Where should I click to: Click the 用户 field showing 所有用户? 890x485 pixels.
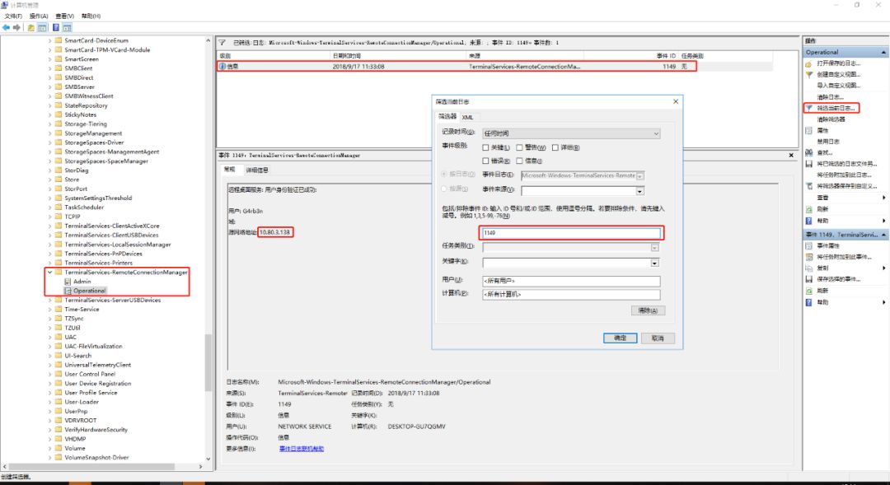pyautogui.click(x=571, y=281)
